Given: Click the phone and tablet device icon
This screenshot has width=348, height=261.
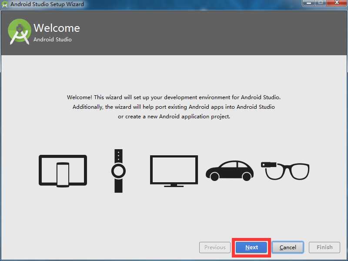Looking at the screenshot, I should pyautogui.click(x=63, y=171).
